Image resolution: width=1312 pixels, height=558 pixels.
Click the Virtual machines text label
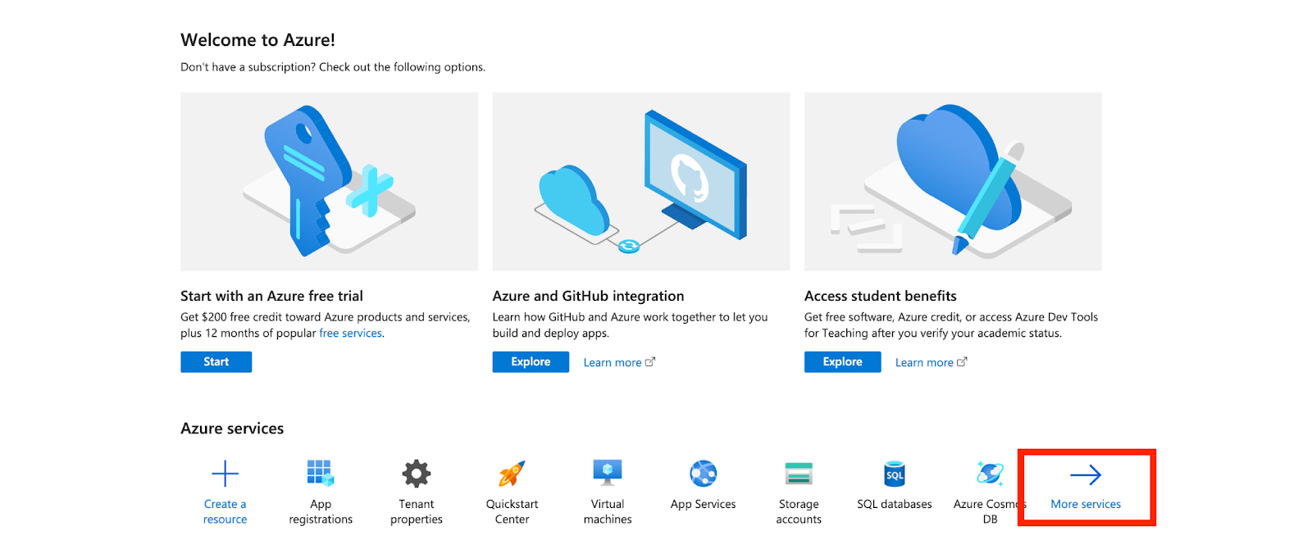[608, 511]
